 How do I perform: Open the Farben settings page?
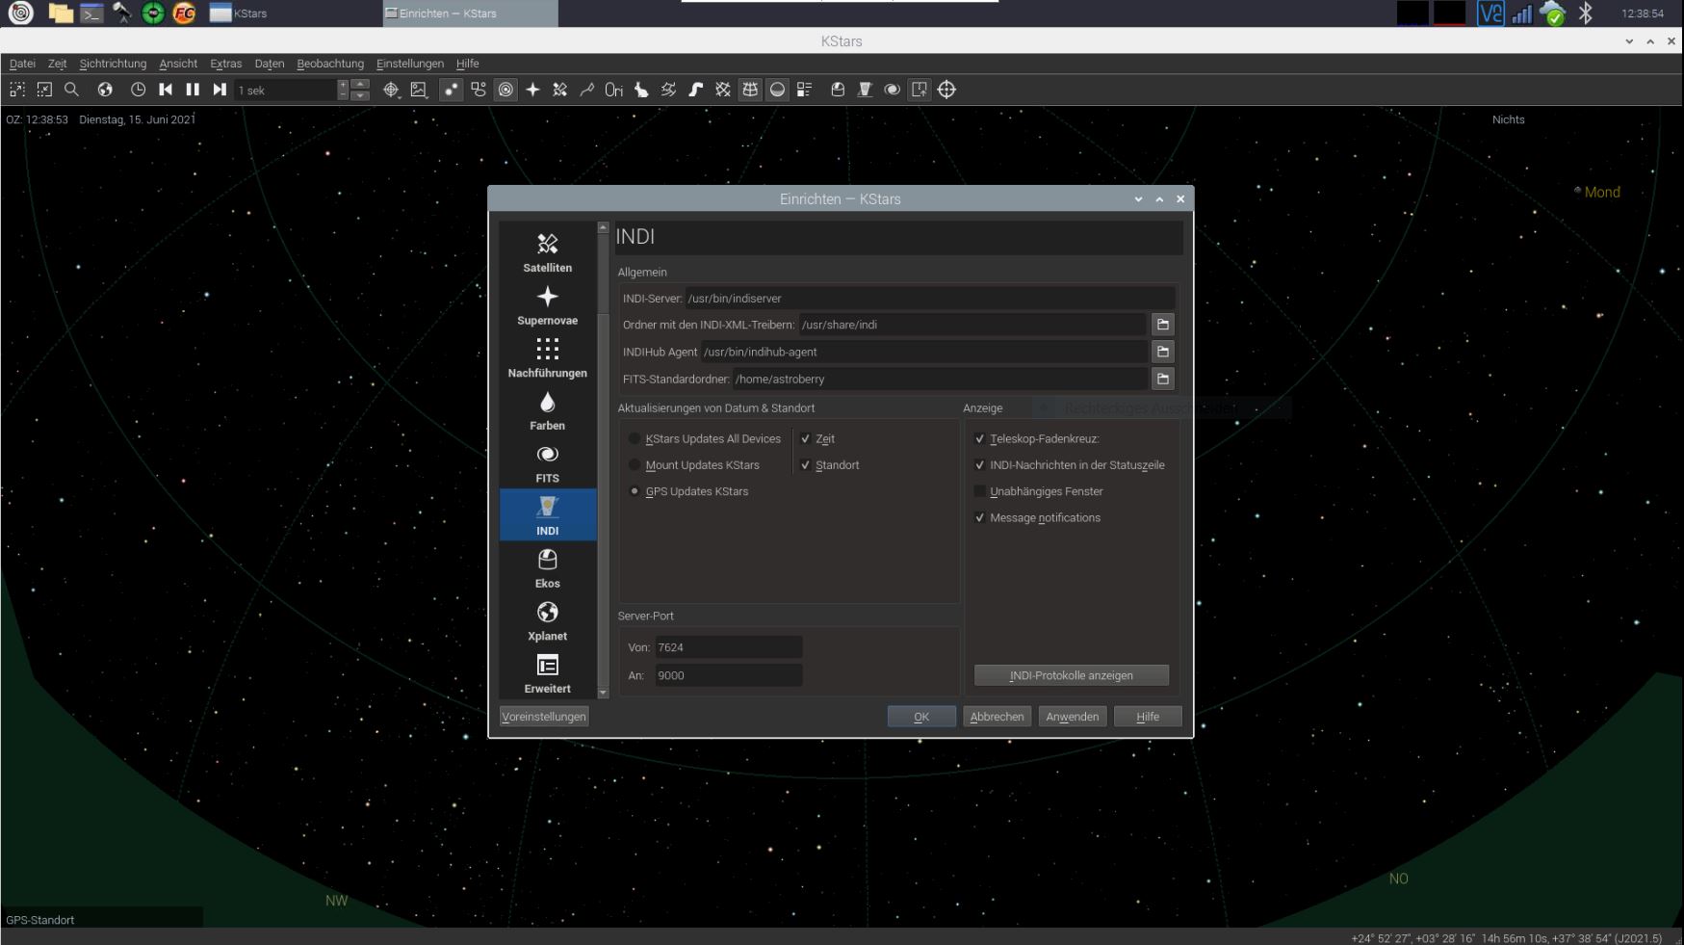[547, 410]
